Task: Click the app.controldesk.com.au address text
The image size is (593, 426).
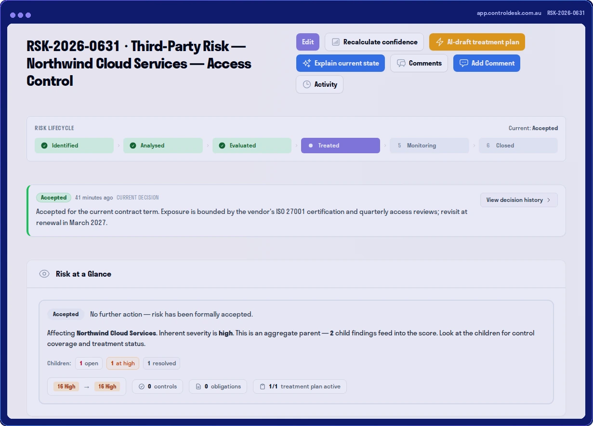Action: click(x=509, y=13)
